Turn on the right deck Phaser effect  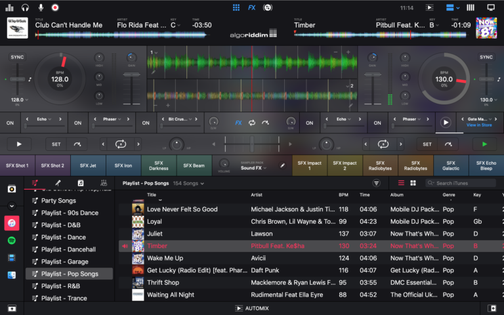pyautogui.click(x=377, y=123)
